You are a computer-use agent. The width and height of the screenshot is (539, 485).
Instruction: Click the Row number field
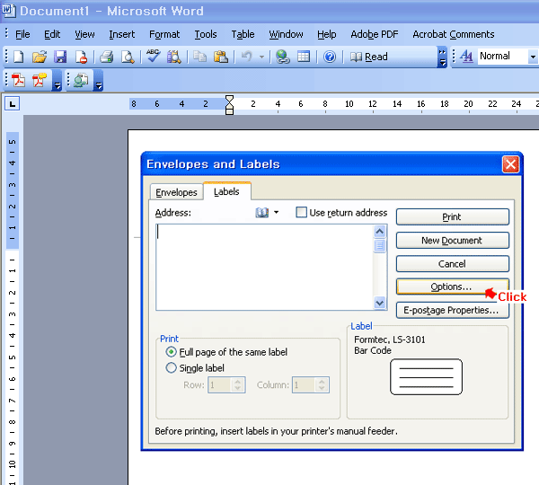220,385
